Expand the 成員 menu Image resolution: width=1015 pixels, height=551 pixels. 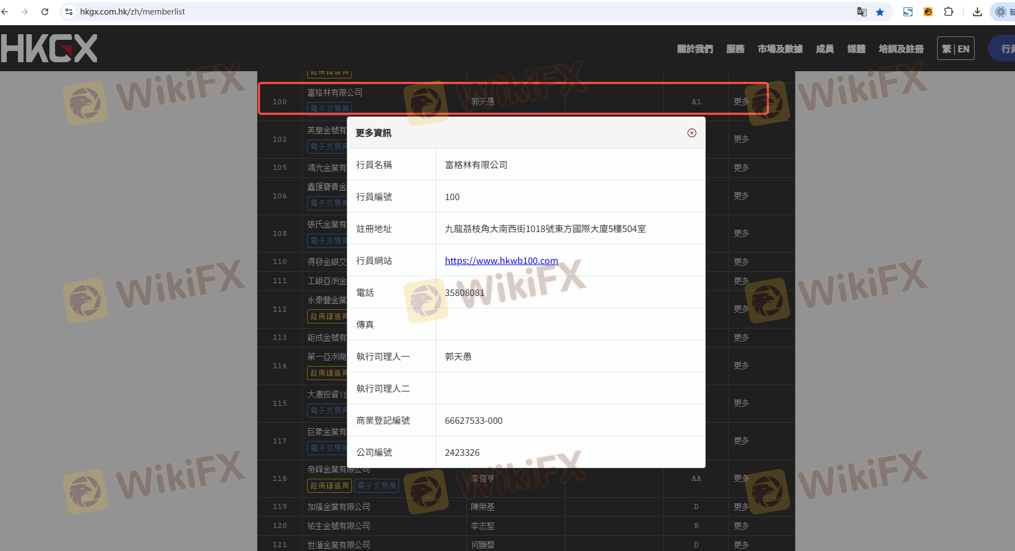[824, 49]
